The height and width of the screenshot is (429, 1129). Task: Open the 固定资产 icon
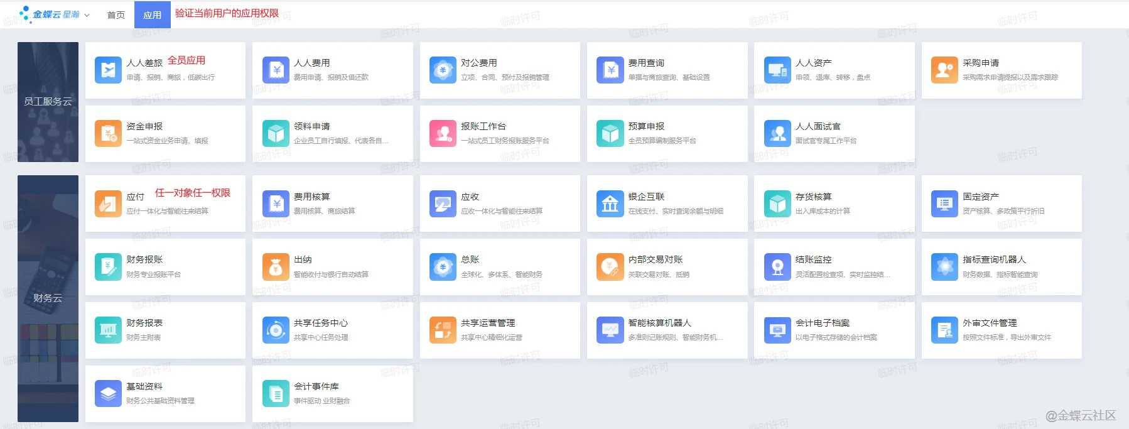944,204
